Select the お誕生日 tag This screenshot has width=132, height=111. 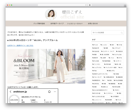(120, 51)
